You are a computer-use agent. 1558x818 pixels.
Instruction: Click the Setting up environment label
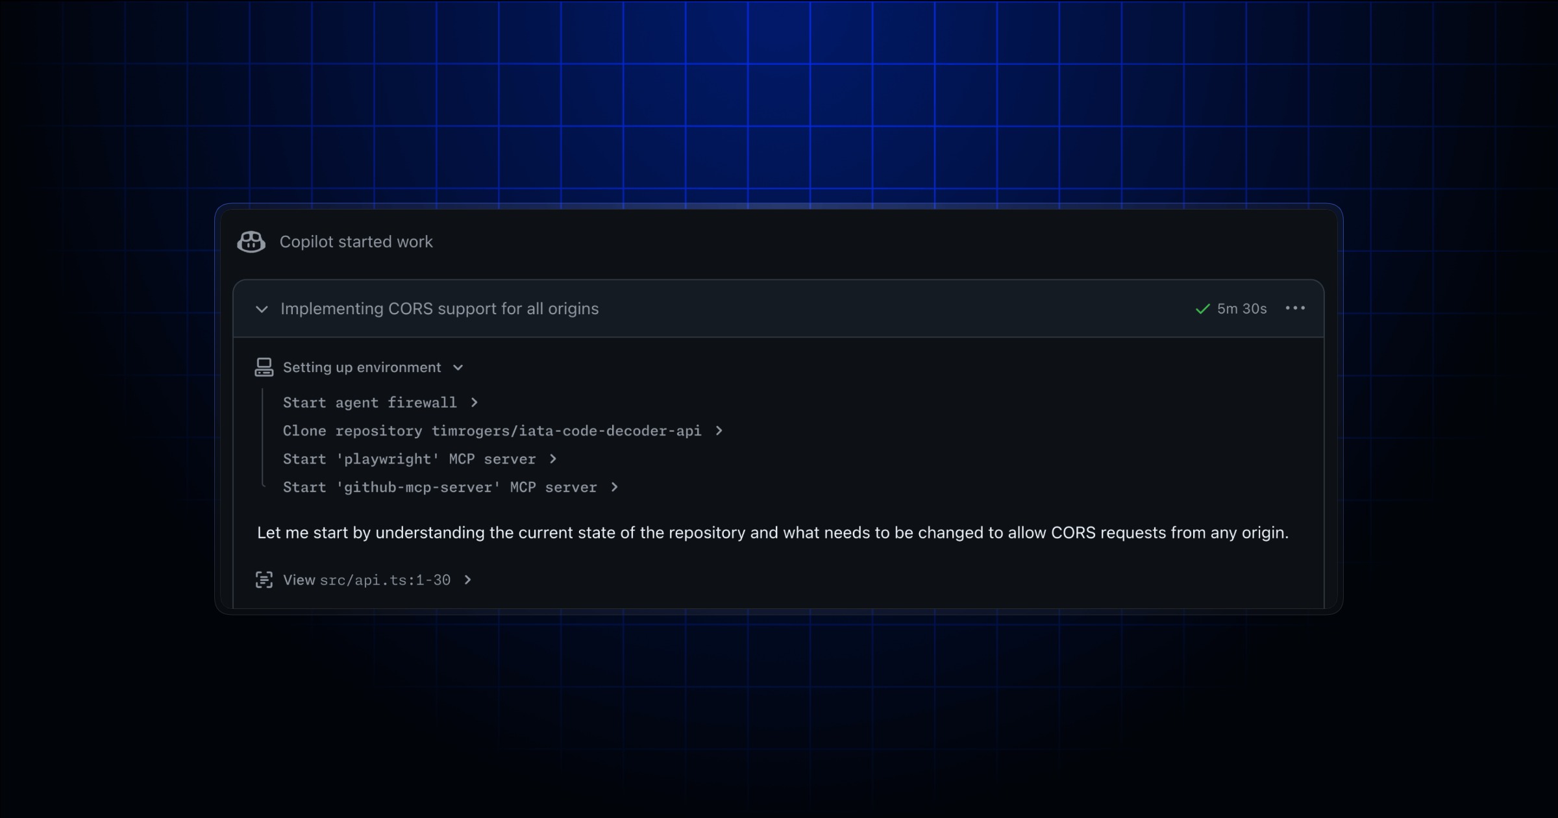(362, 367)
